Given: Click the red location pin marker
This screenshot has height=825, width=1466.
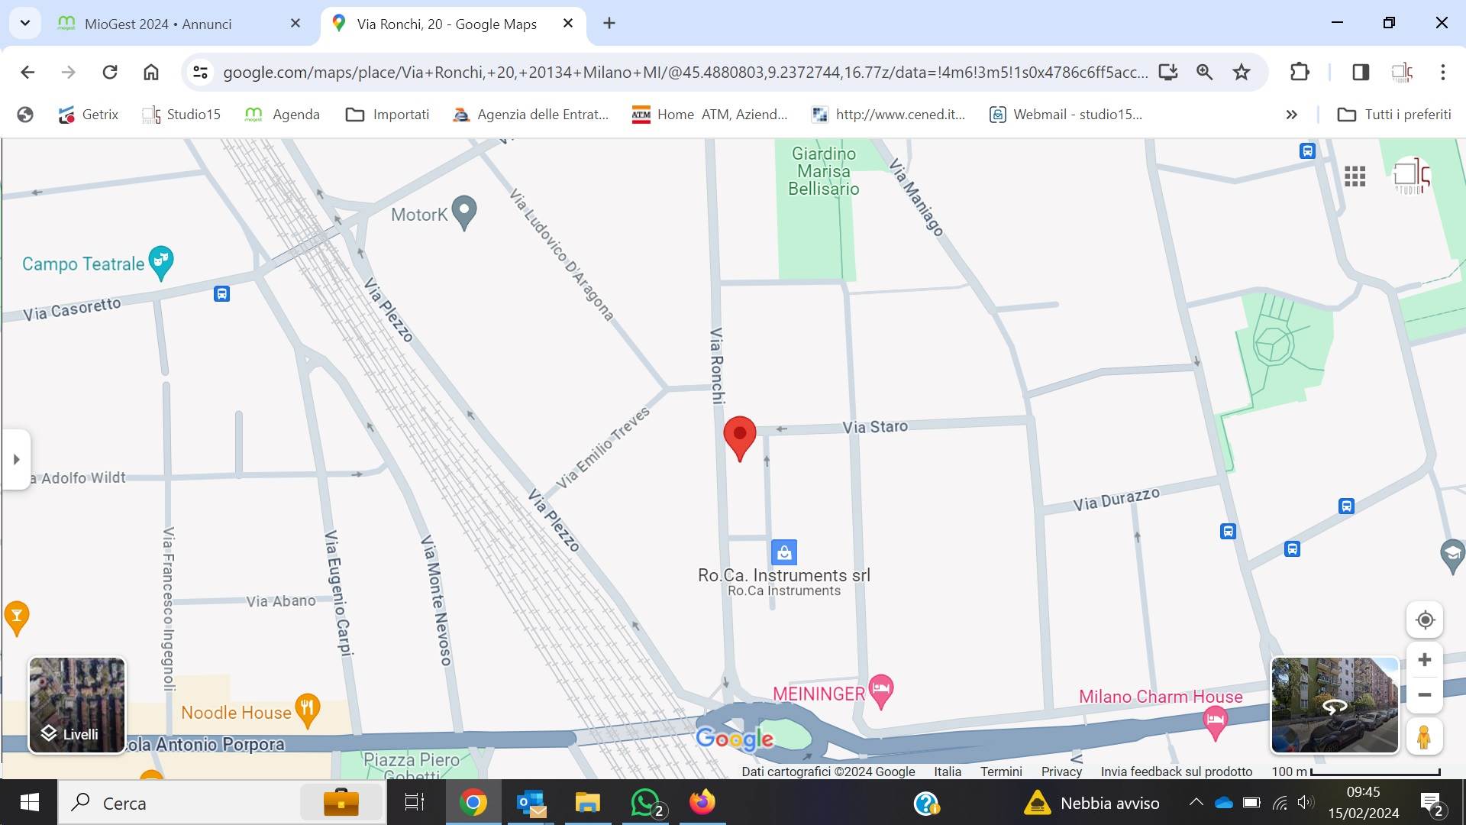Looking at the screenshot, I should click(x=739, y=435).
